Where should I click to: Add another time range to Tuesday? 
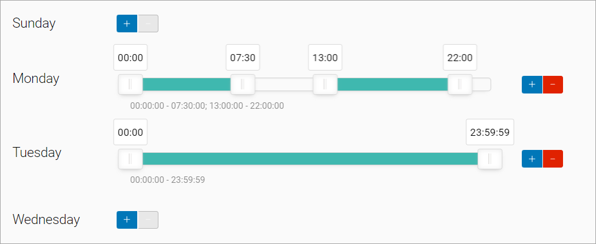[532, 159]
